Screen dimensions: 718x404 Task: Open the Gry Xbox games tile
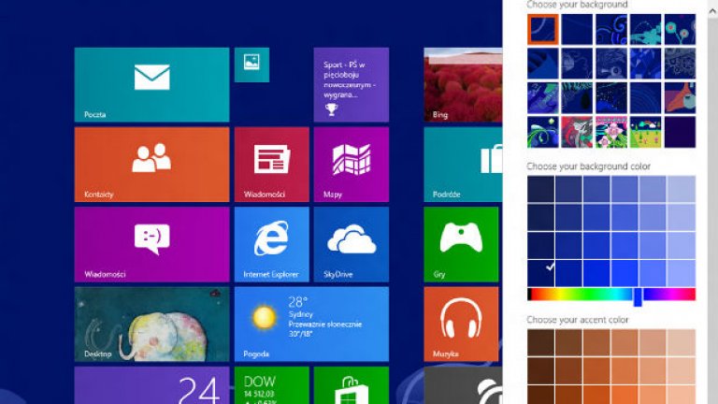(462, 244)
